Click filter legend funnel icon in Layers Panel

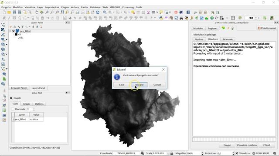pos(22,27)
